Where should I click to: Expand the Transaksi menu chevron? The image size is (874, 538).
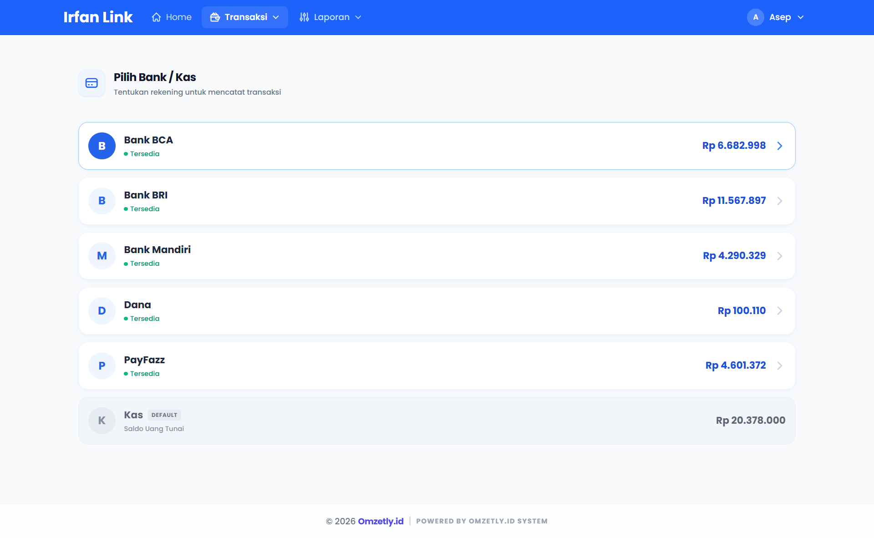[x=276, y=17]
